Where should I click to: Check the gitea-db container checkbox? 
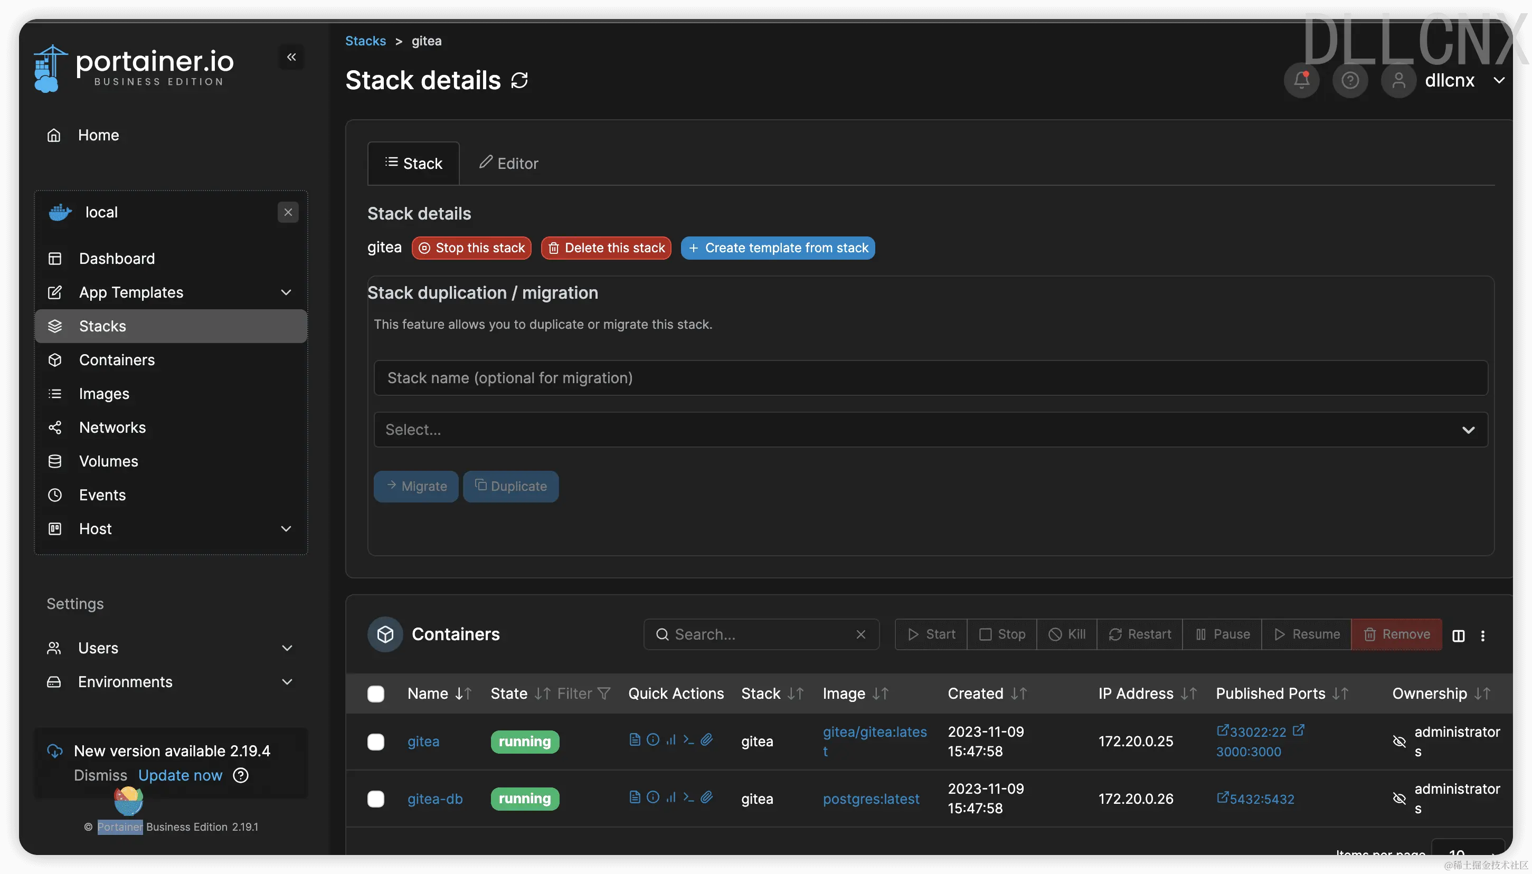point(376,799)
